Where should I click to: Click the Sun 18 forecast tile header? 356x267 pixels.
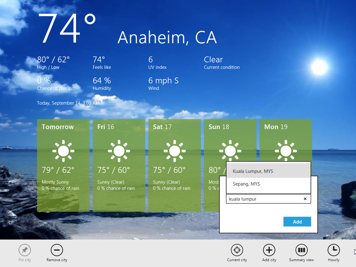[219, 127]
